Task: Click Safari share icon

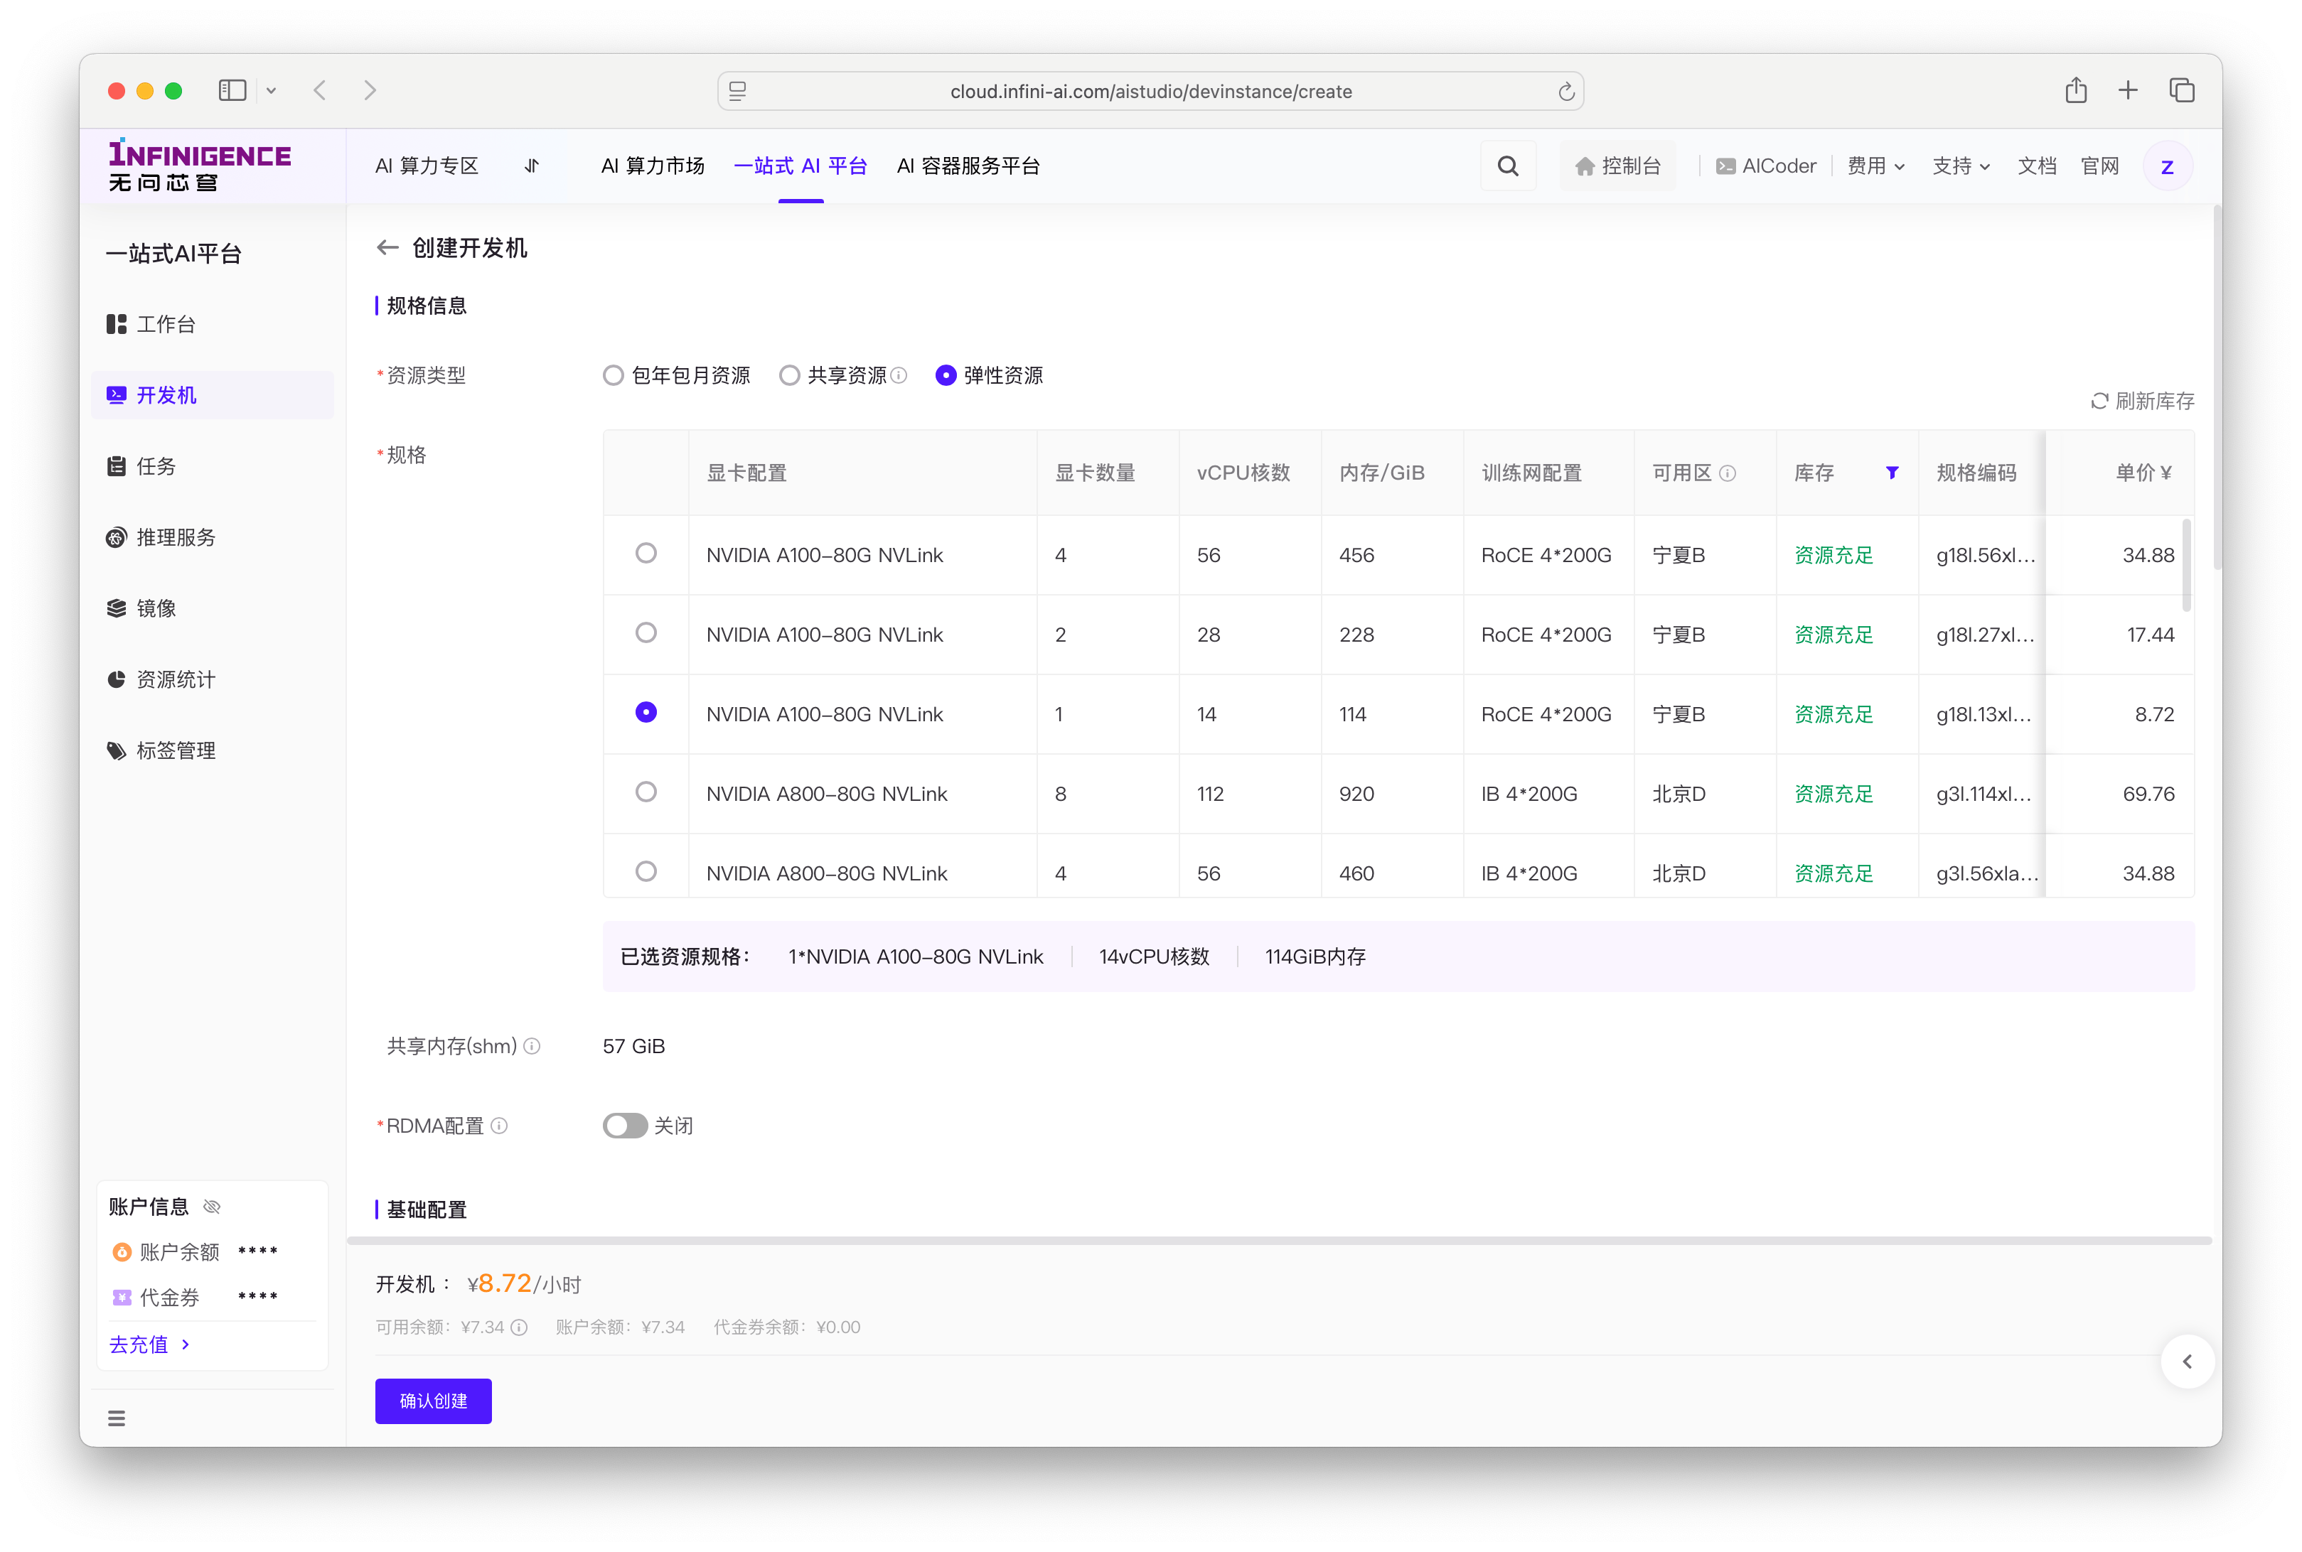Action: pyautogui.click(x=2075, y=91)
